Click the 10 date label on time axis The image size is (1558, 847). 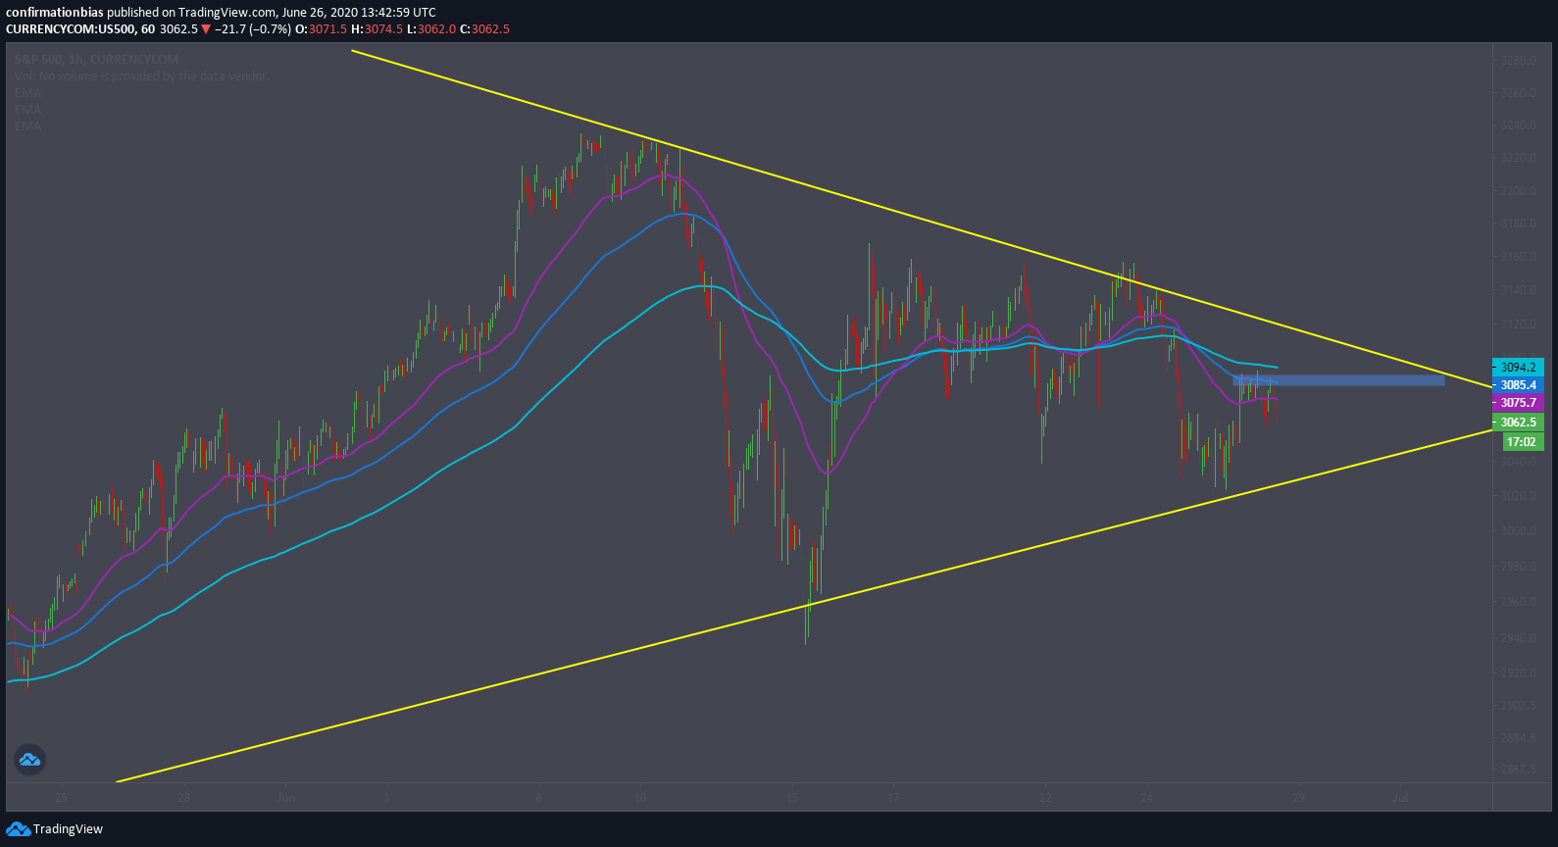pos(640,798)
